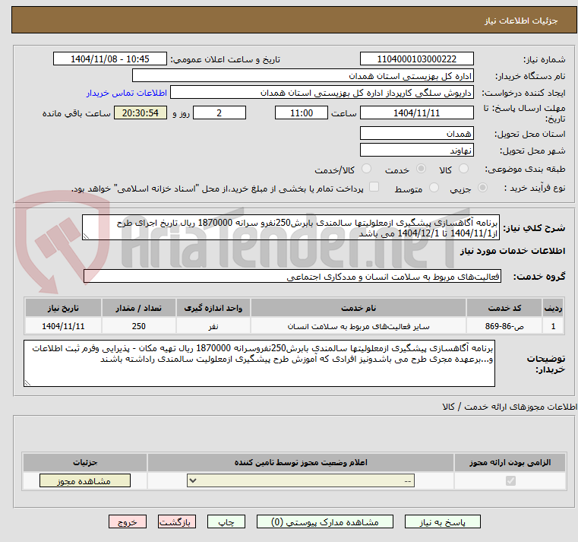Click the ردیف column header

(553, 308)
